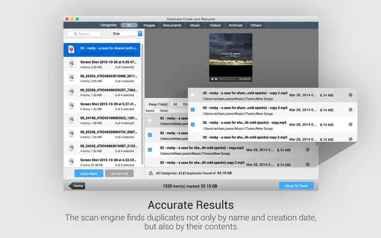Switch to the Music category tab
This screenshot has height=238, width=381.
click(195, 25)
